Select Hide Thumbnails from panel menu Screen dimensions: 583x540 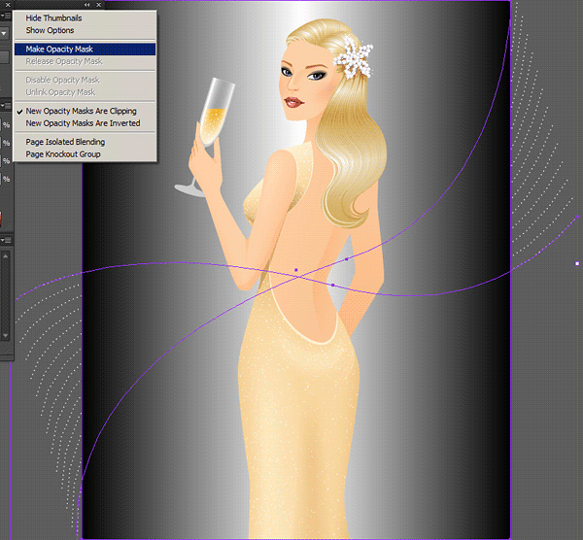tap(53, 18)
